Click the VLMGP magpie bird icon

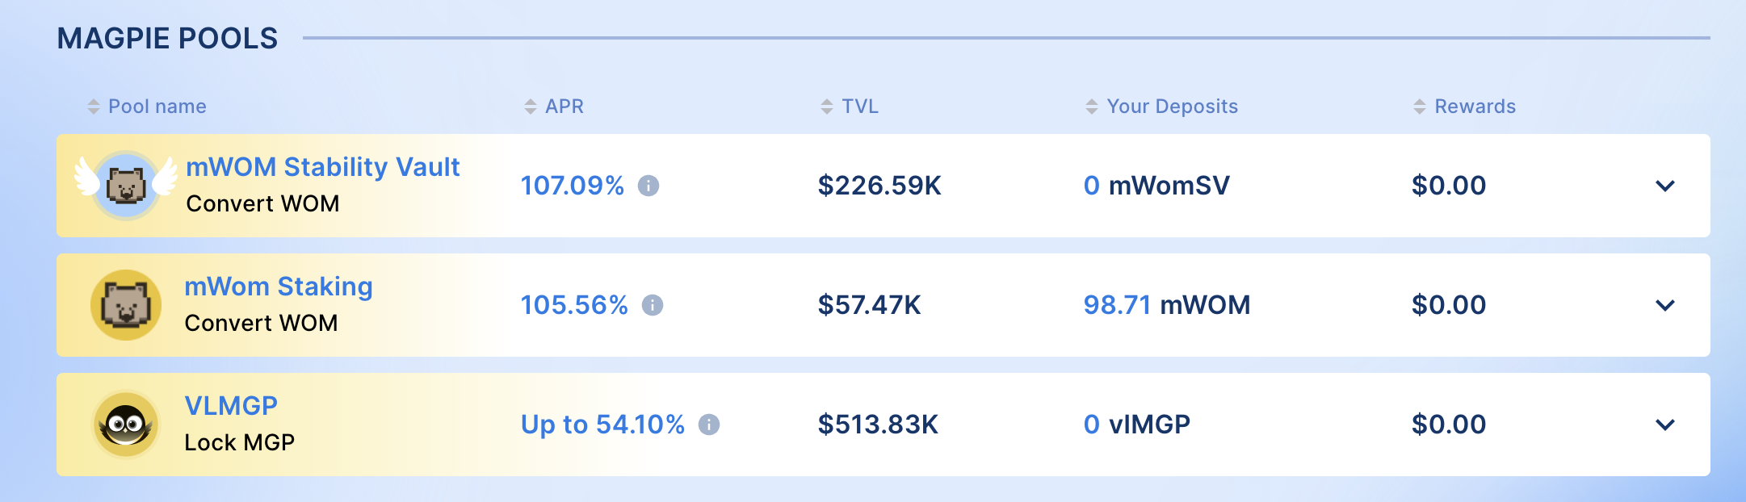126,425
